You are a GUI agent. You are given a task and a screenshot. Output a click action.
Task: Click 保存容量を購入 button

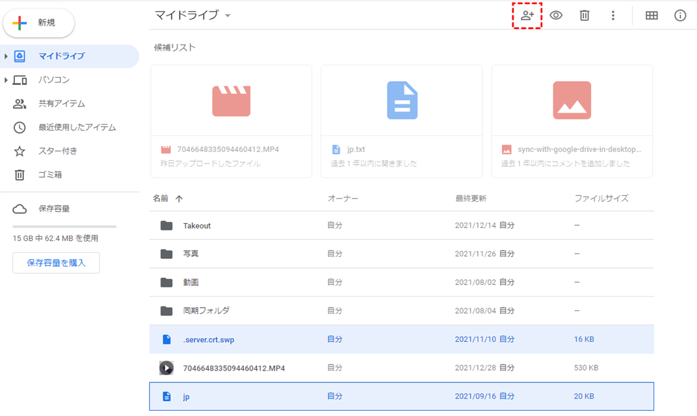click(56, 263)
